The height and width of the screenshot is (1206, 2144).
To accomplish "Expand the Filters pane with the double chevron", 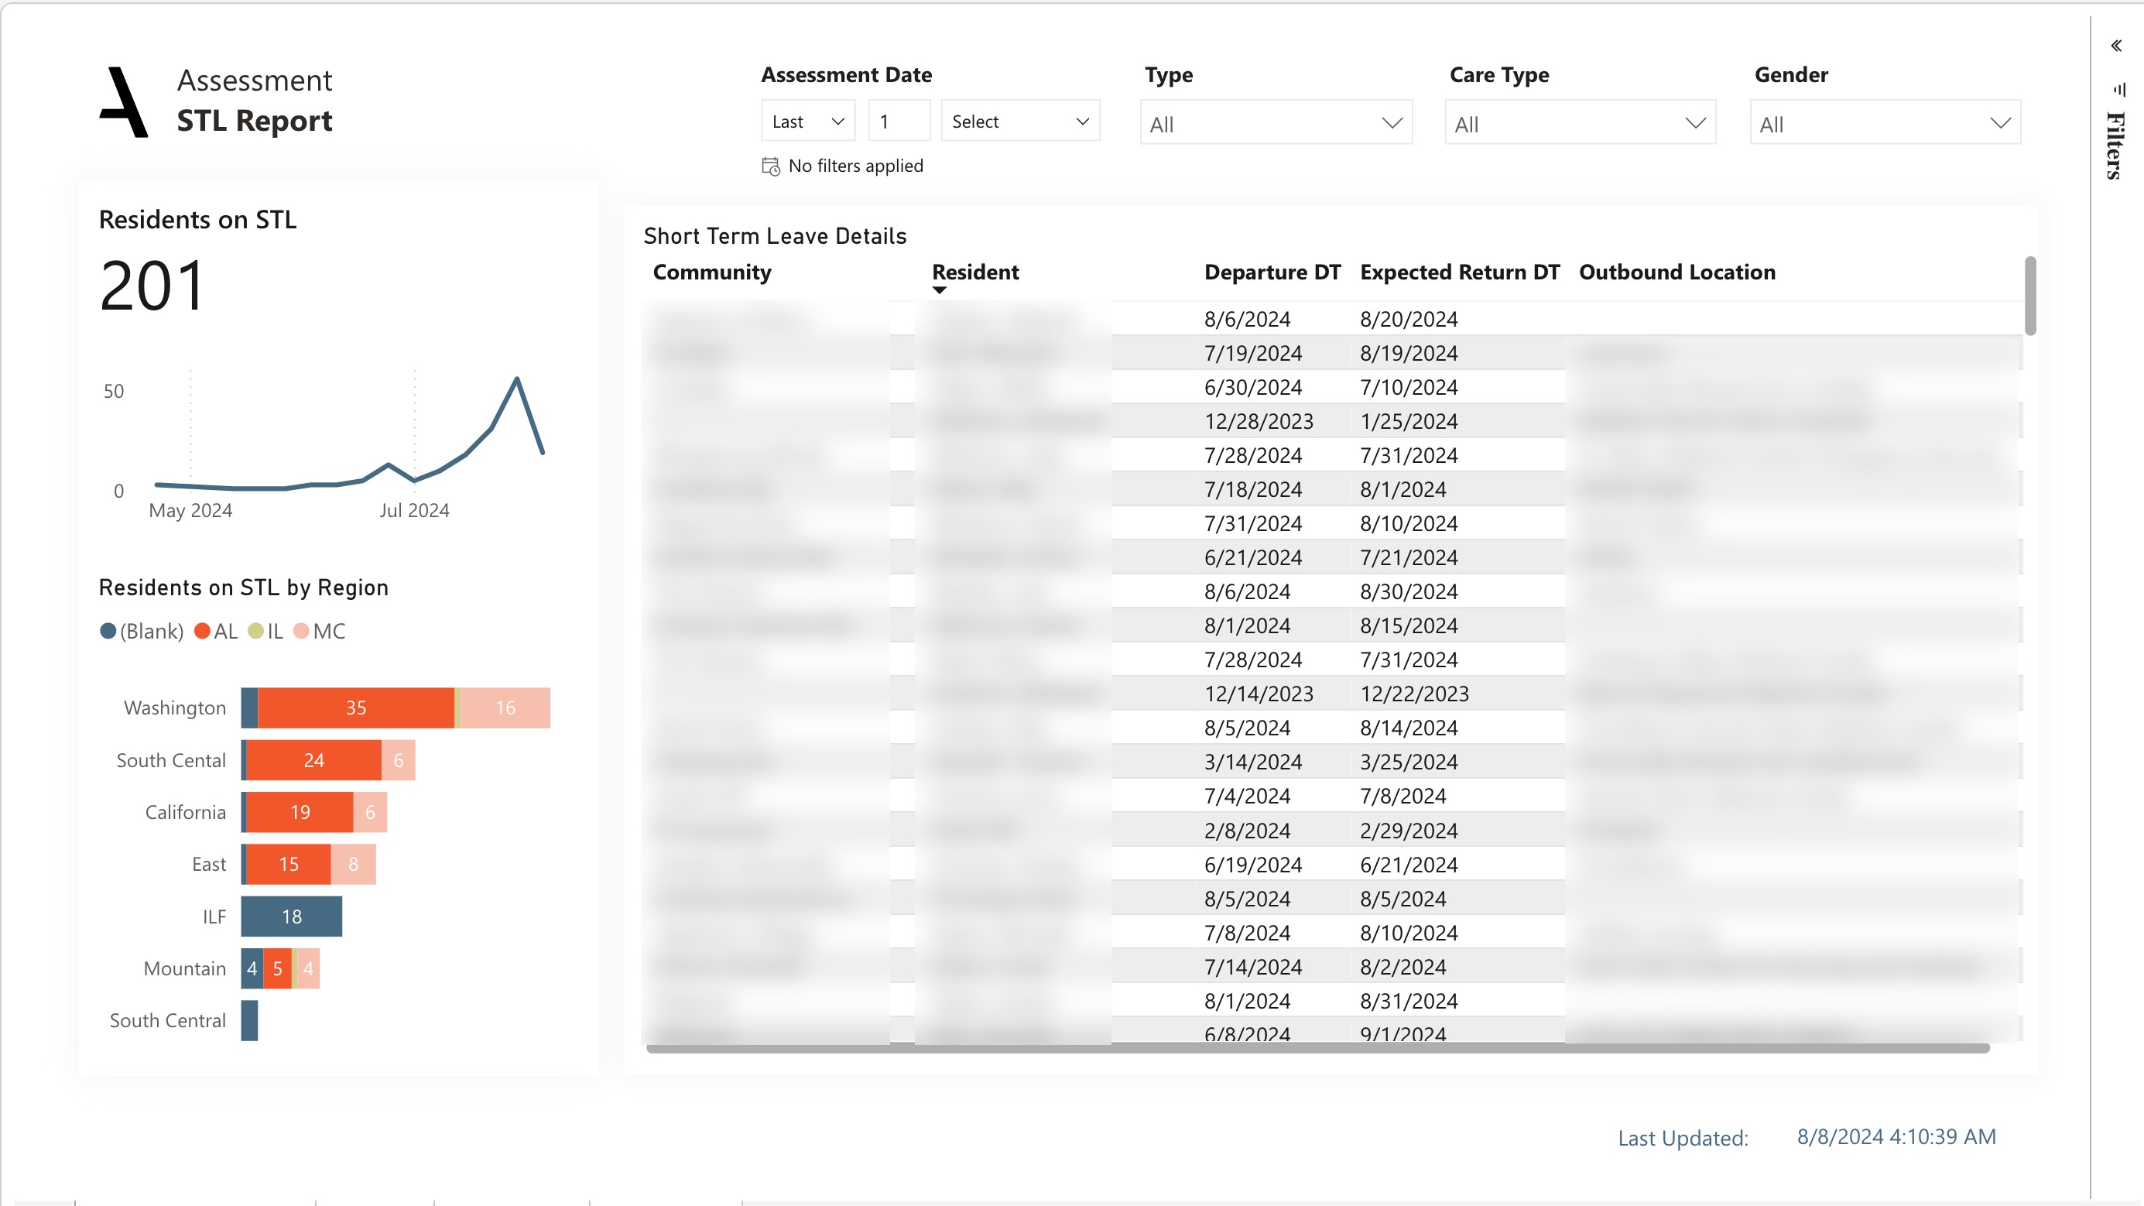I will [2115, 46].
